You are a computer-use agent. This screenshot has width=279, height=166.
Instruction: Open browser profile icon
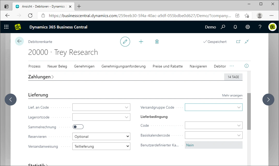[260, 16]
